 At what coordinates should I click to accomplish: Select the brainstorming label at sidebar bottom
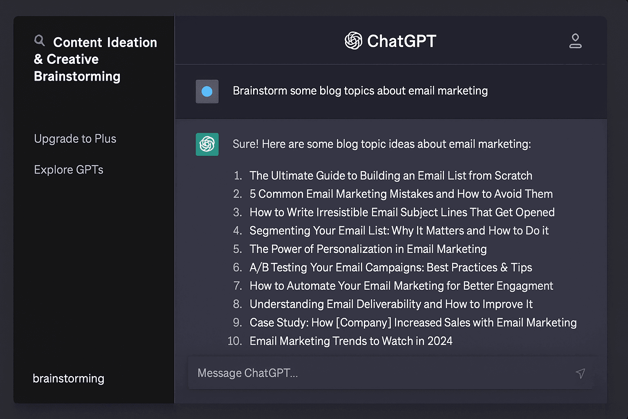[x=68, y=378]
